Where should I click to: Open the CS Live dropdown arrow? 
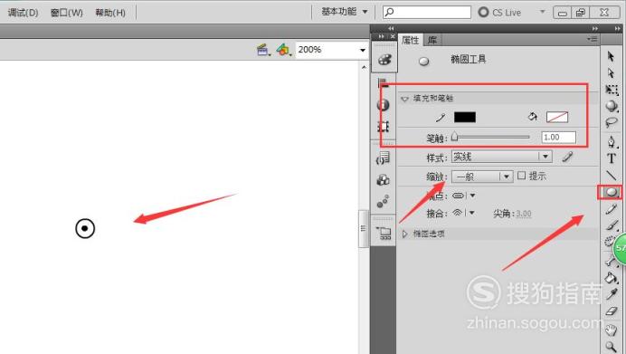click(x=542, y=12)
